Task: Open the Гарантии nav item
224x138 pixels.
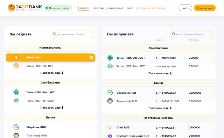Action: click(x=97, y=8)
